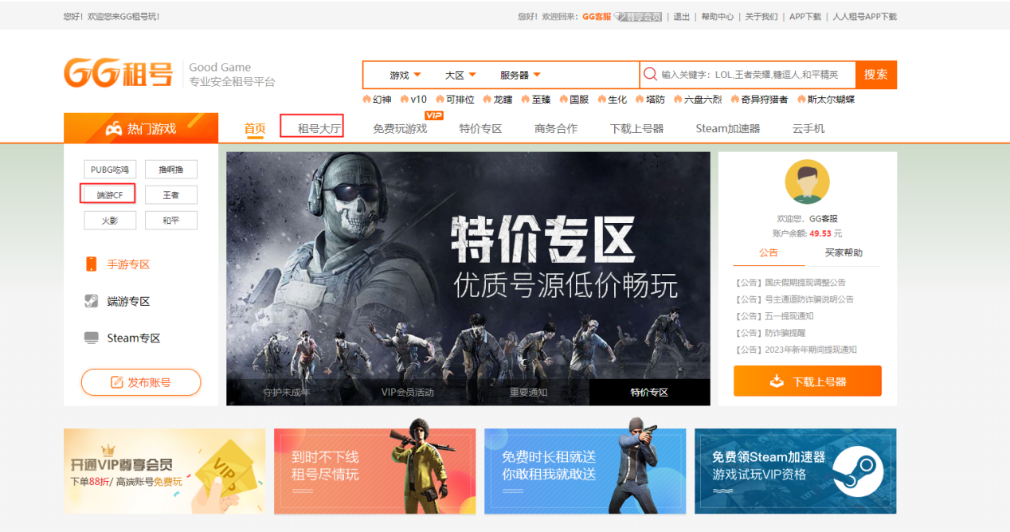This screenshot has height=532, width=1010.
Task: Expand the 游戏 dropdown
Action: 405,75
